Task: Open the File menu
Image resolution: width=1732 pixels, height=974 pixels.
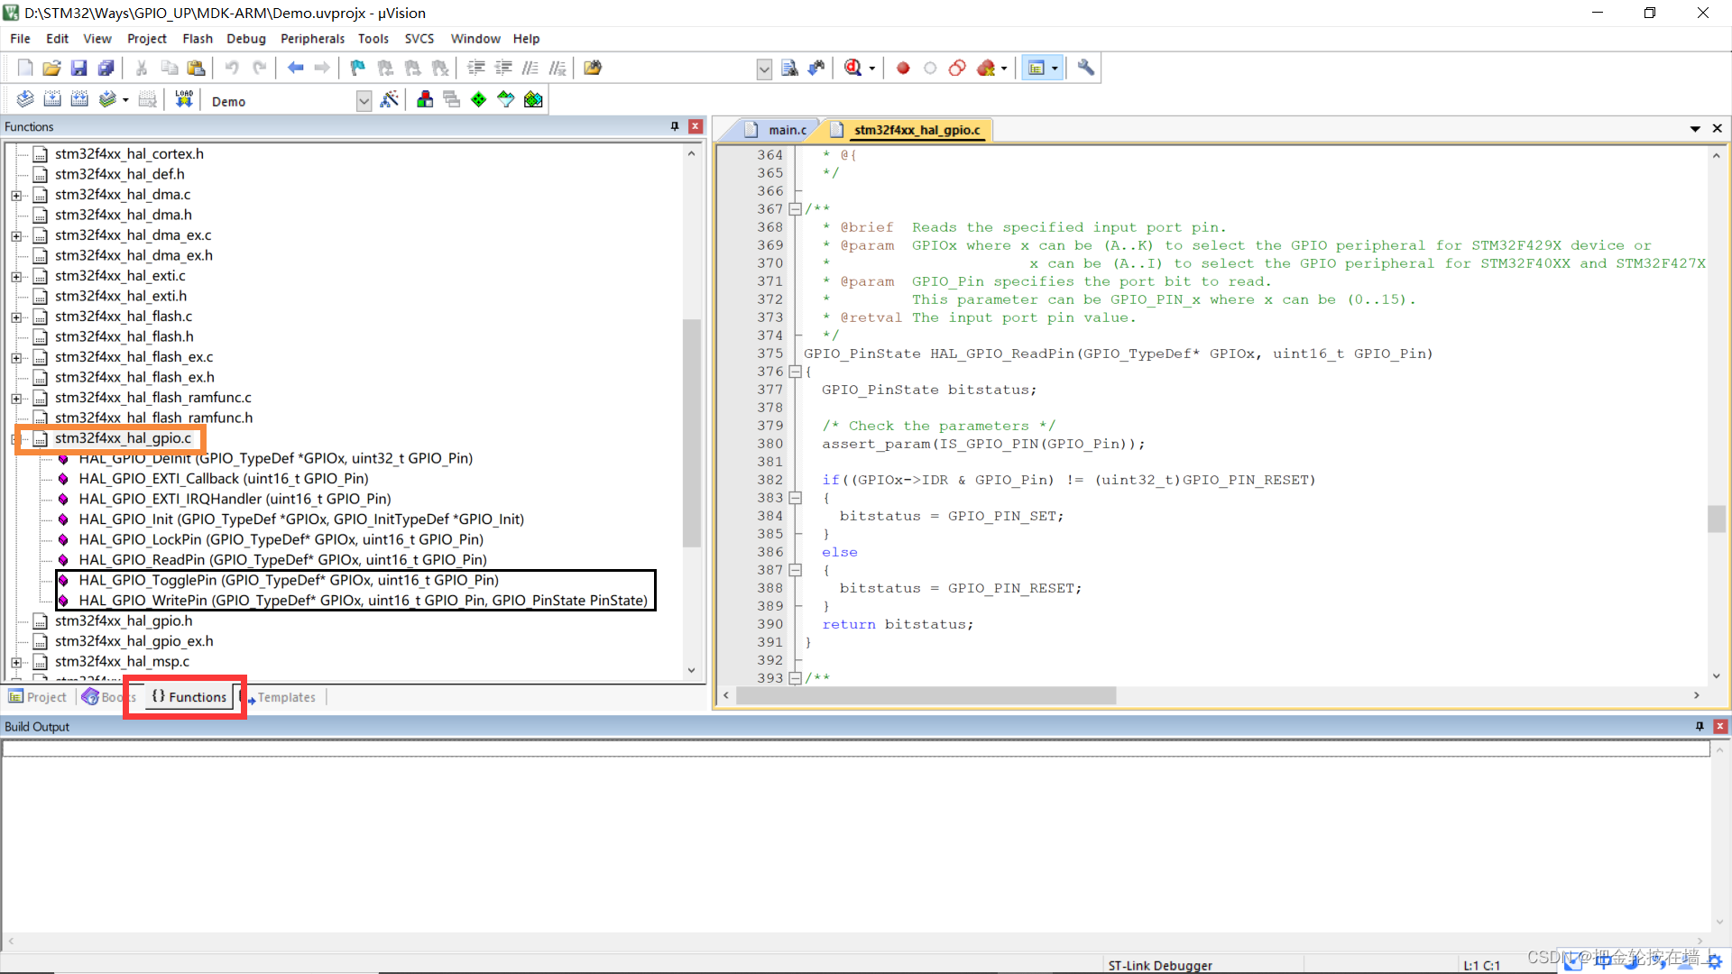Action: point(20,39)
